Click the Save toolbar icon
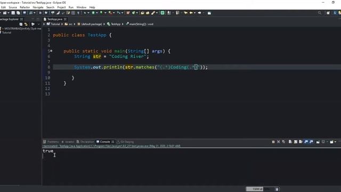This screenshot has width=341, height=192. click(13, 13)
